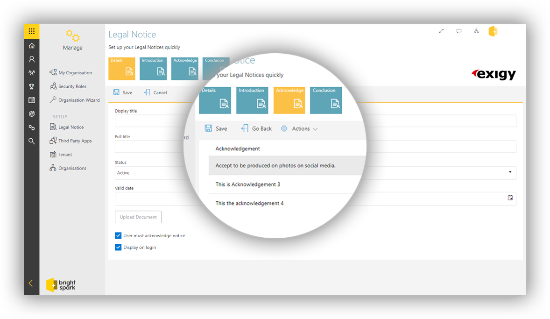Click the Acknowledgement column header
The image size is (550, 319).
[x=238, y=149]
